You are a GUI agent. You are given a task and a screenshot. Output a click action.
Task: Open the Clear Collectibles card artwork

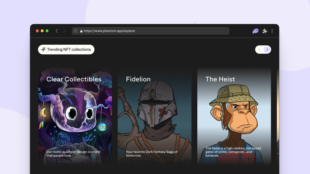point(75,116)
